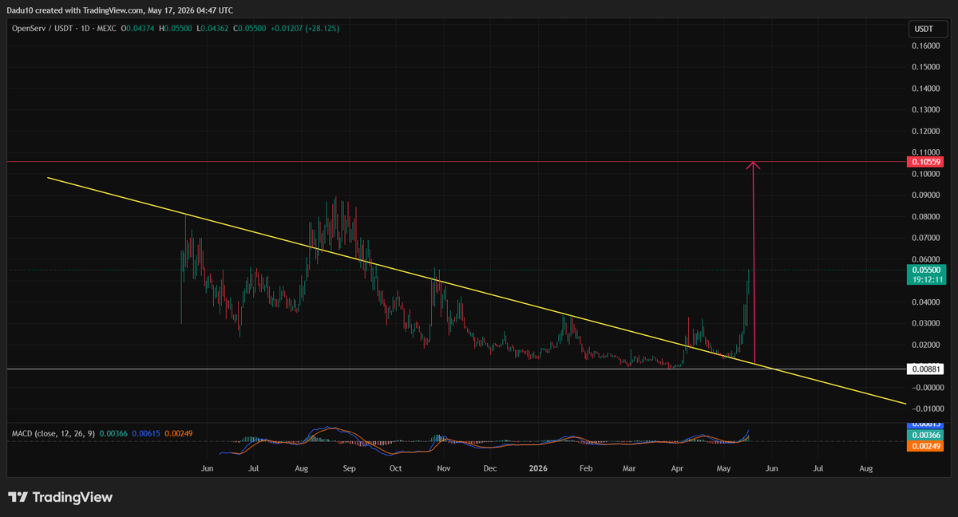
Task: Click the Oct label on time axis
Action: click(x=395, y=469)
